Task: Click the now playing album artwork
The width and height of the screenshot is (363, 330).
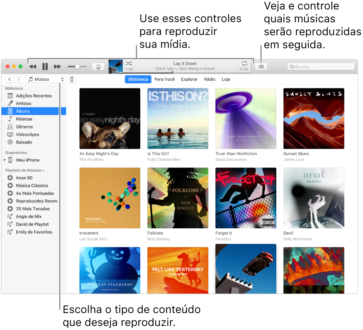Action: click(x=116, y=67)
